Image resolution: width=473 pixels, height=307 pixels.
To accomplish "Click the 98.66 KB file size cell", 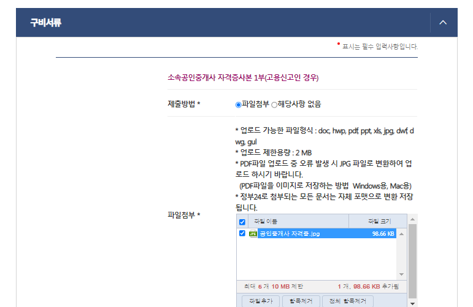I will click(383, 234).
